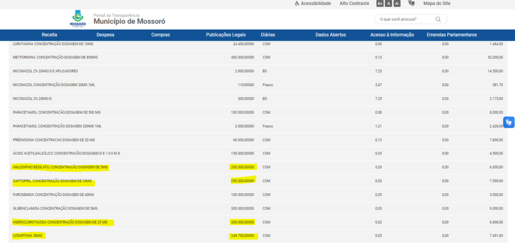This screenshot has height=243, width=515.
Task: Go to Dados Abertos
Action: (330, 35)
